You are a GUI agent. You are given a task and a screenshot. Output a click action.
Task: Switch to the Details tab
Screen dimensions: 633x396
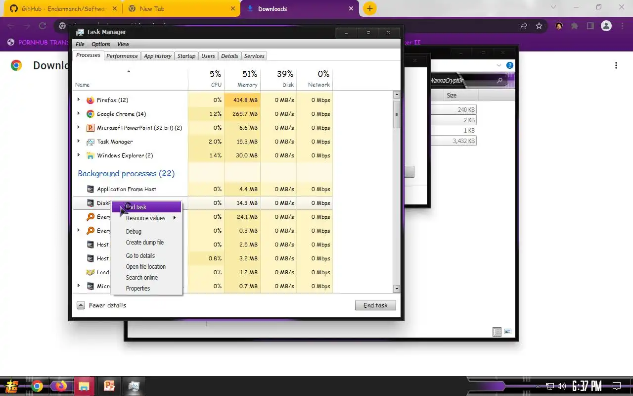[x=229, y=56]
